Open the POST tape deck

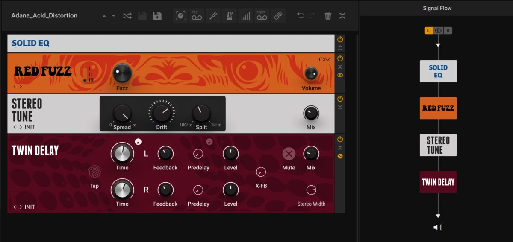261,16
